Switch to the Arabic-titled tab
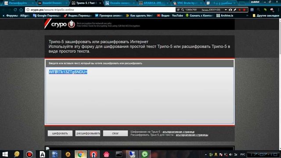The width and height of the screenshot is (281, 158). [220, 3]
